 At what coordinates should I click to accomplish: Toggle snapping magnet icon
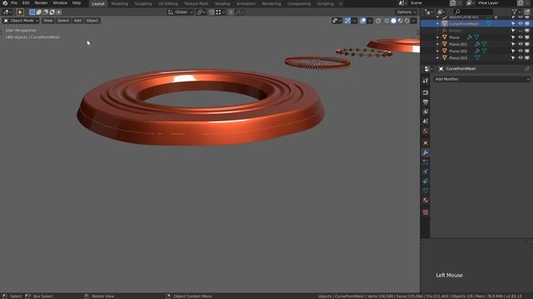point(212,12)
